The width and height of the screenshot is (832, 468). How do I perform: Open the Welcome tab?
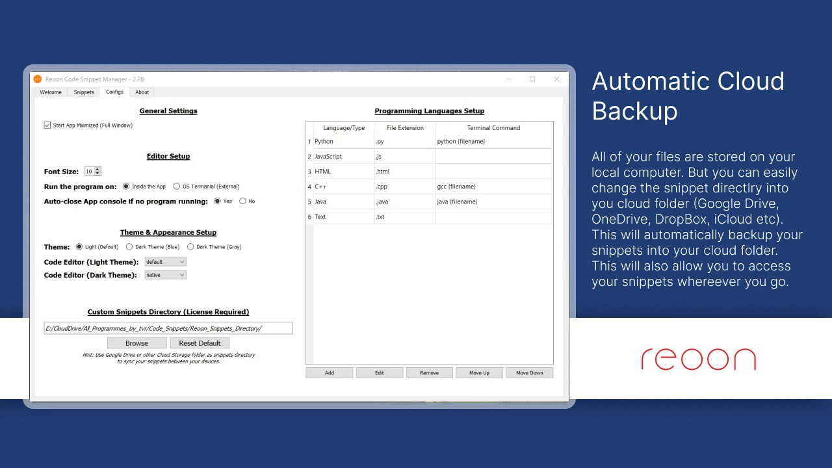(x=51, y=92)
